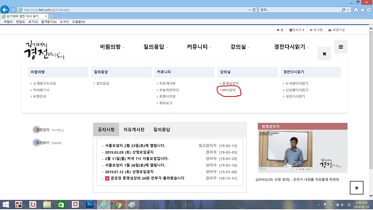Expand the 경전다시읽기 main navigation dropdown
Screen dimensions: 373x210
click(291, 47)
